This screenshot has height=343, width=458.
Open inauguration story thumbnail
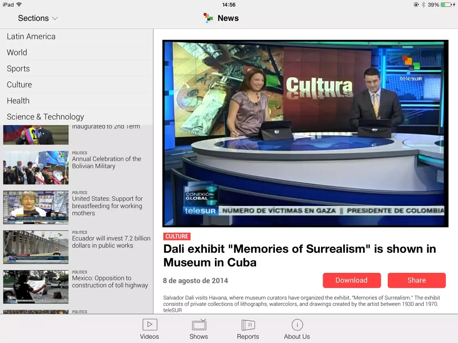36,135
